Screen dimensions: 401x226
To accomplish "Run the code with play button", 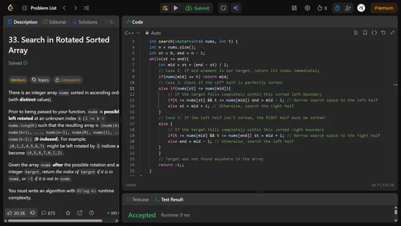I will 176,8.
